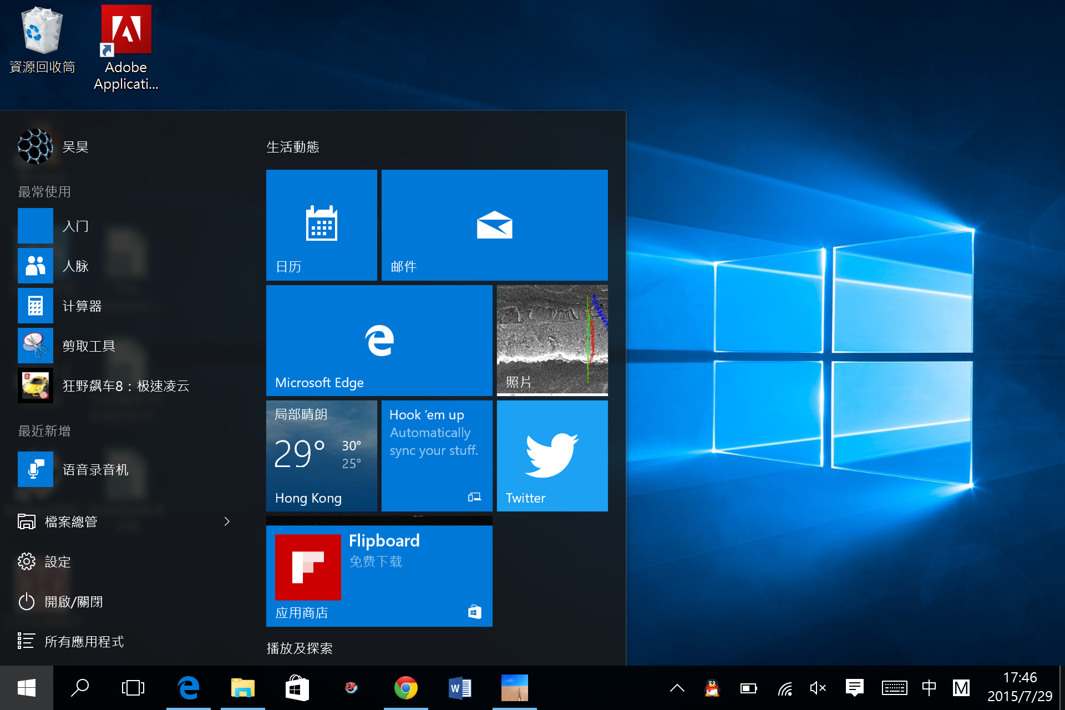Click the EN input tool taskbar icon

[x=352, y=688]
